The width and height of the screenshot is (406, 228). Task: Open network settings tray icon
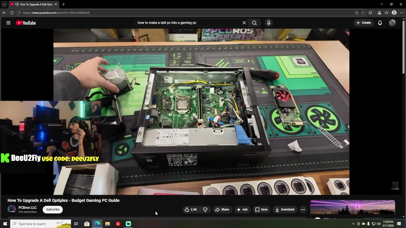coord(374,224)
